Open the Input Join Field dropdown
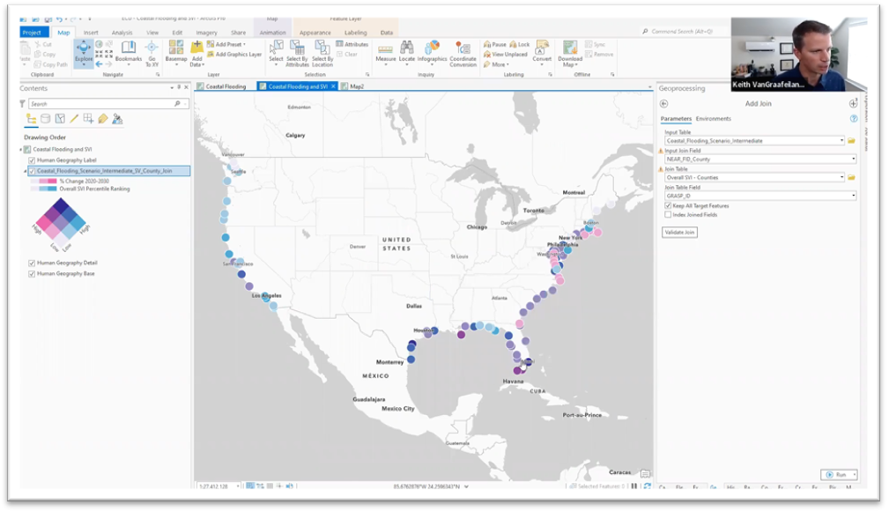Viewport: 889px width, 512px height. pyautogui.click(x=854, y=160)
